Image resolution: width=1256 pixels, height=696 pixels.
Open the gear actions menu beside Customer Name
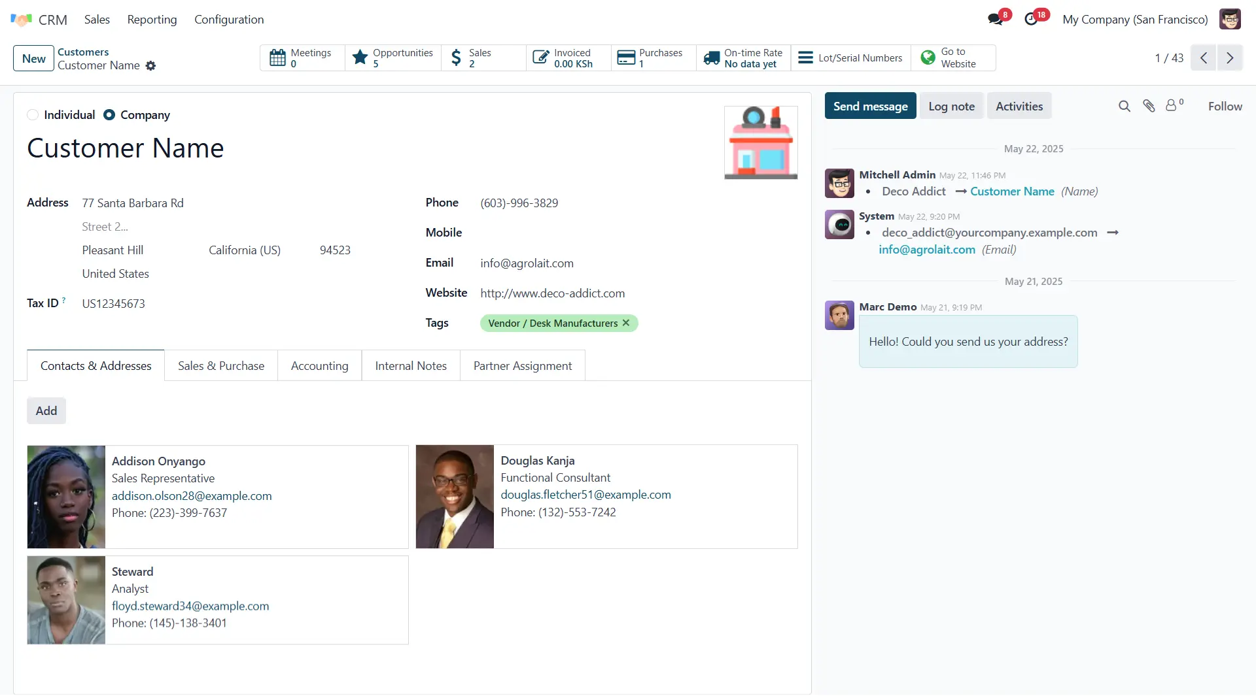[150, 66]
